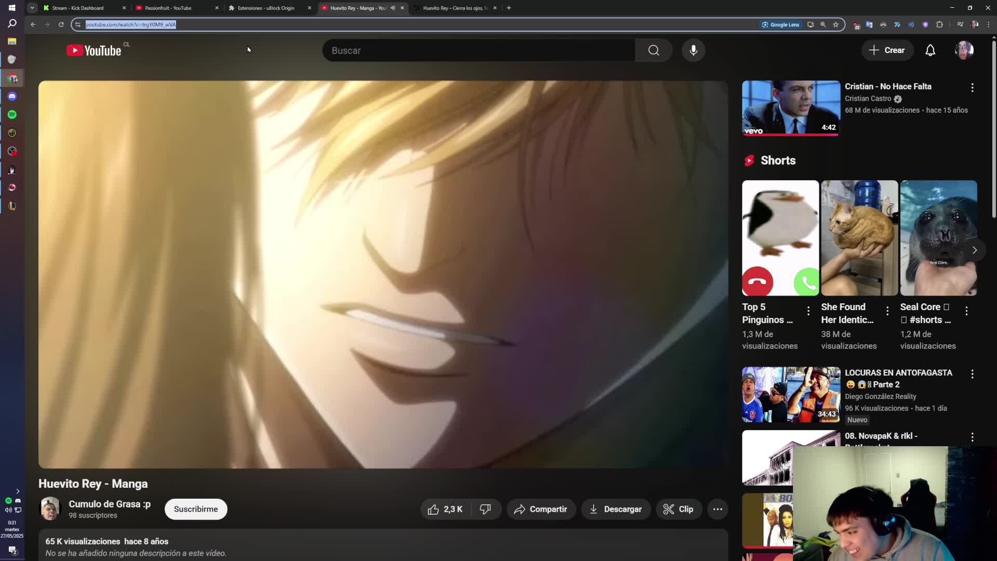Open Top 5 Pinguinos short
Image resolution: width=997 pixels, height=561 pixels.
pos(780,238)
